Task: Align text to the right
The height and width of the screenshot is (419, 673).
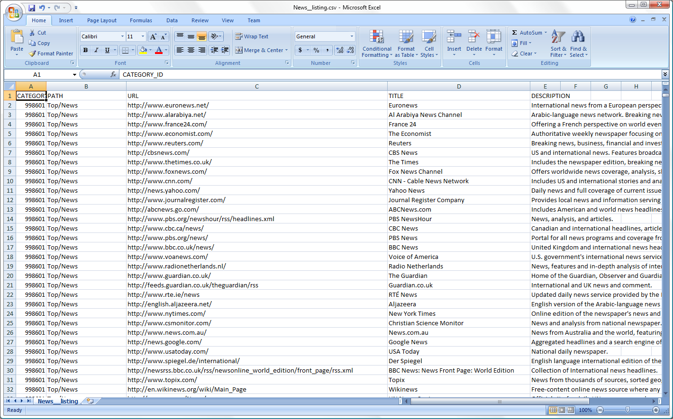Action: 202,50
